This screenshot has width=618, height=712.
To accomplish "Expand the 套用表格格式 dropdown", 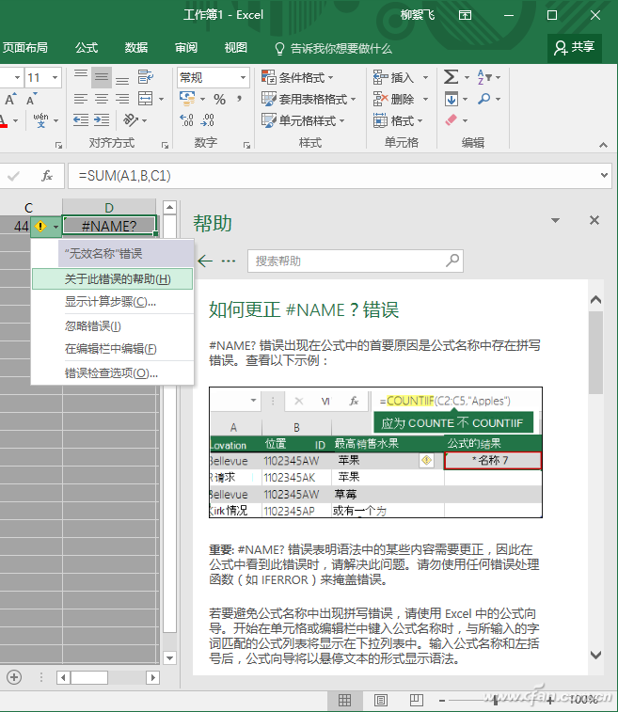I will pyautogui.click(x=354, y=99).
